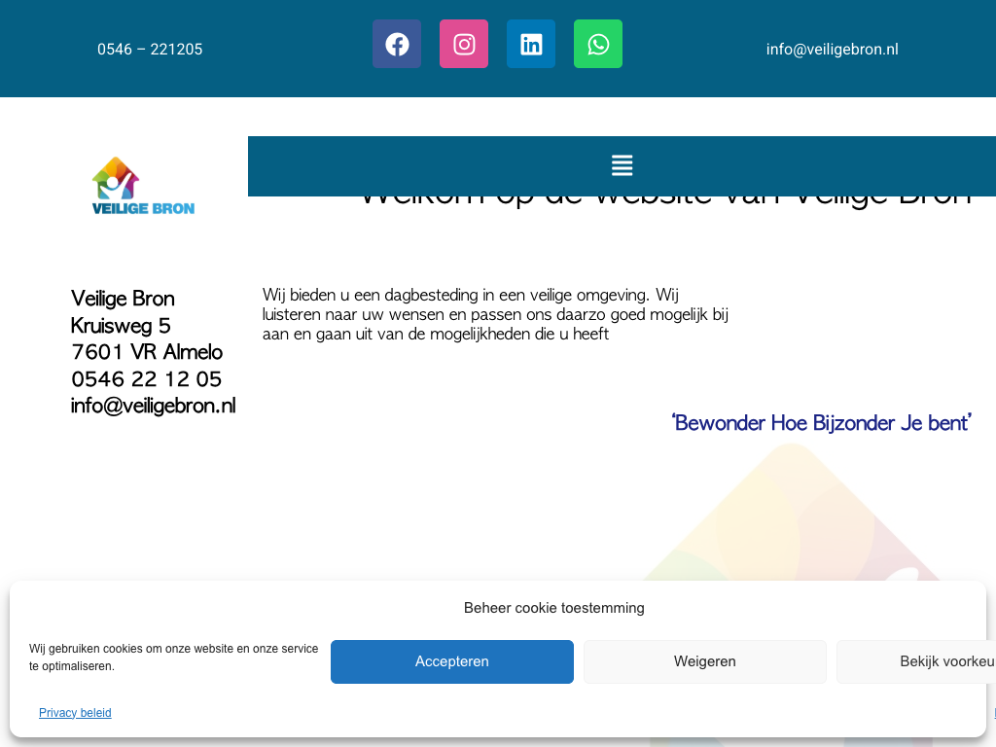Start a chat via WhatsApp icon
This screenshot has height=747, width=996.
[x=598, y=44]
